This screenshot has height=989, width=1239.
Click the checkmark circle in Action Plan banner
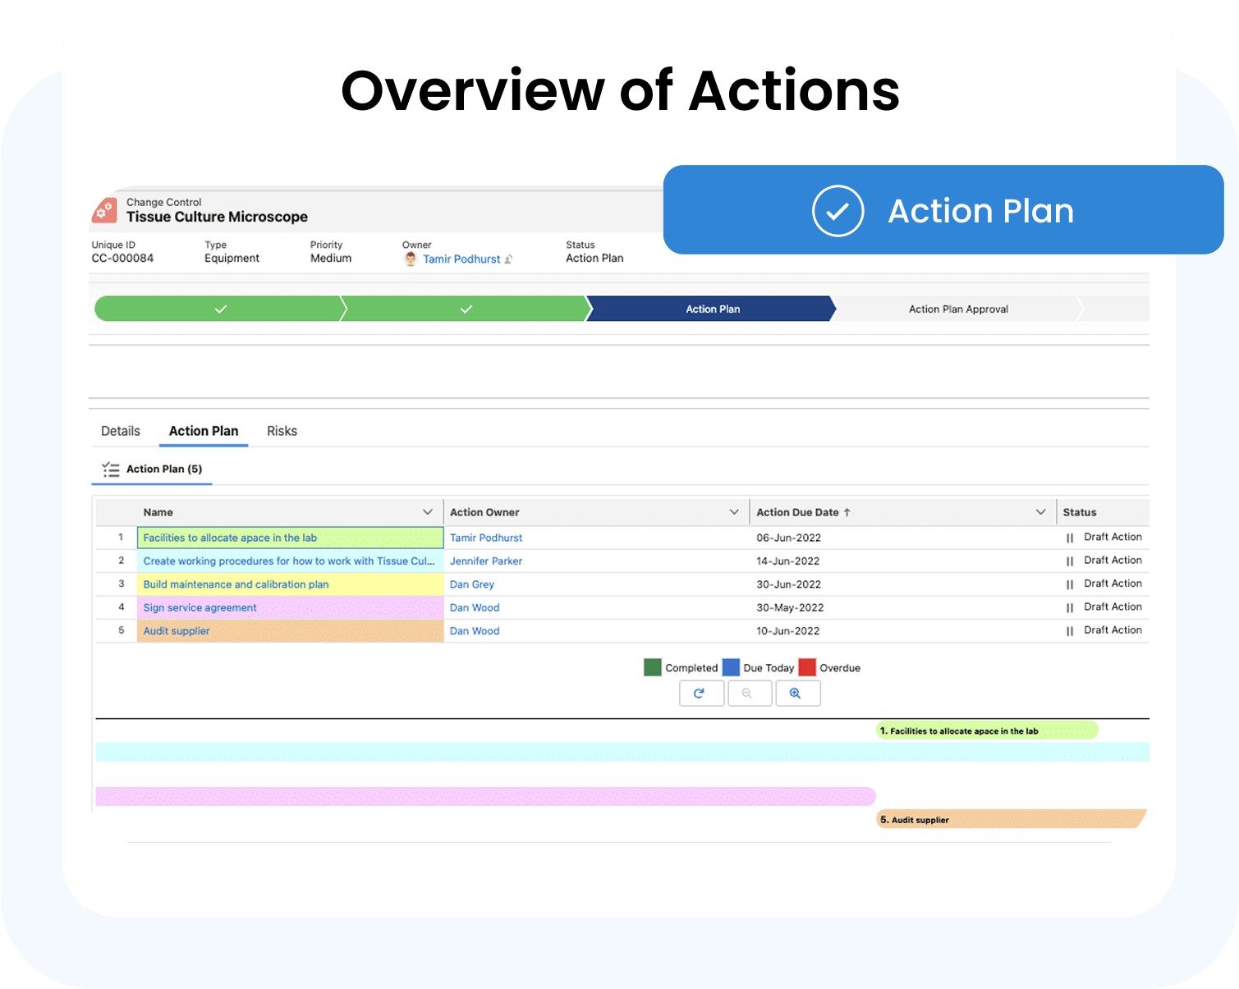(x=837, y=211)
